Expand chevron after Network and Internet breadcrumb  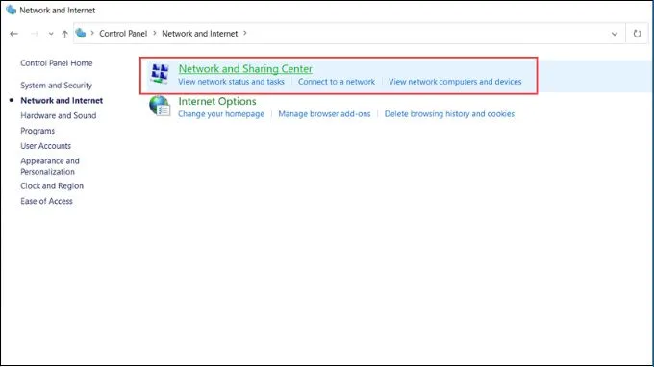tap(245, 33)
